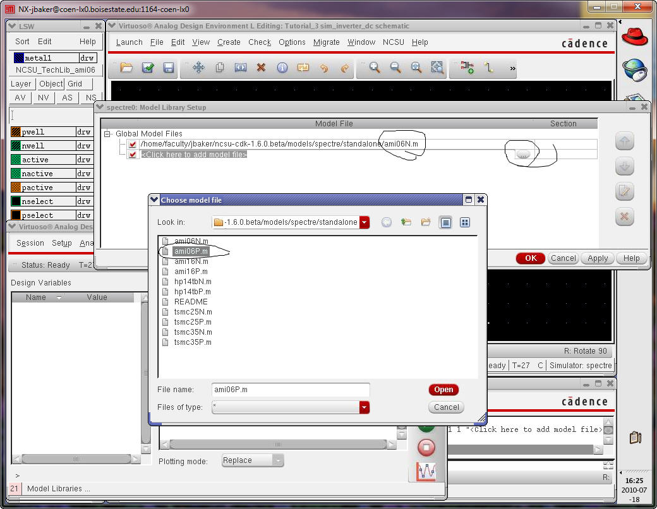Image resolution: width=657 pixels, height=509 pixels.
Task: Click the Redo arrow icon
Action: coord(344,68)
